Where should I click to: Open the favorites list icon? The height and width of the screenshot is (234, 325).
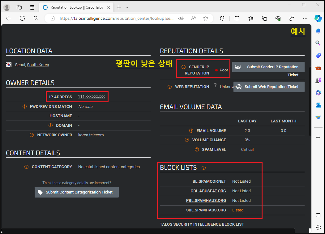click(x=251, y=18)
